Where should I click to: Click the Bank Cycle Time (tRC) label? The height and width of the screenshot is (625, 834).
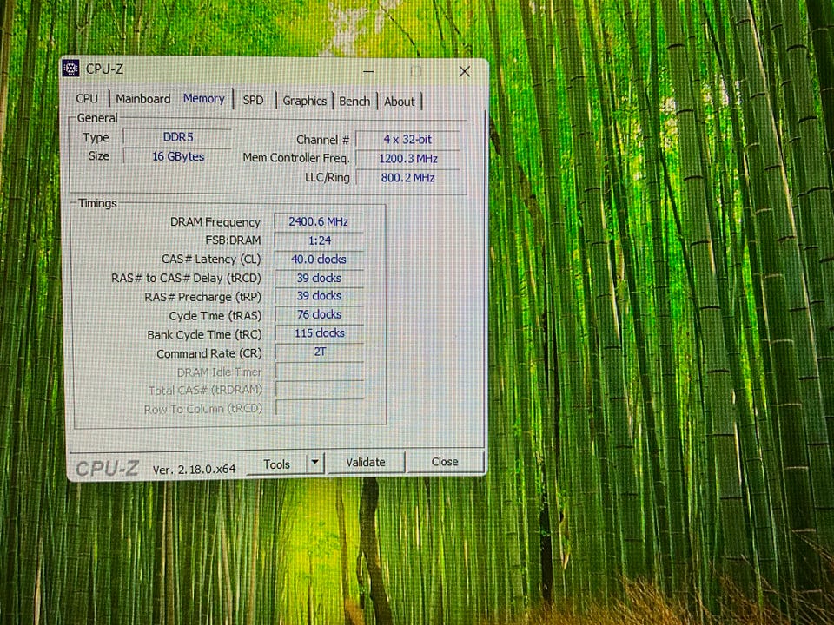pos(204,335)
